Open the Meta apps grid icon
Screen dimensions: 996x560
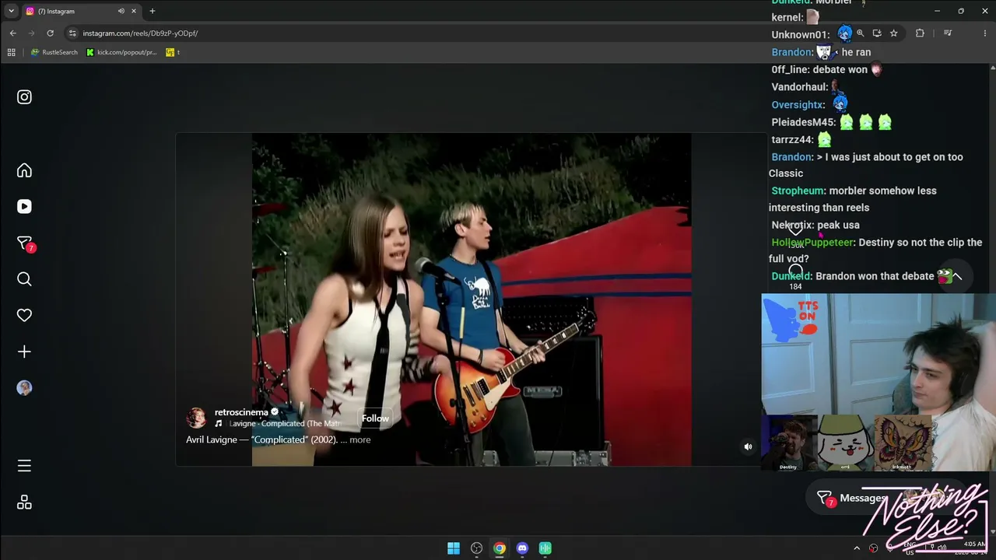pos(24,502)
